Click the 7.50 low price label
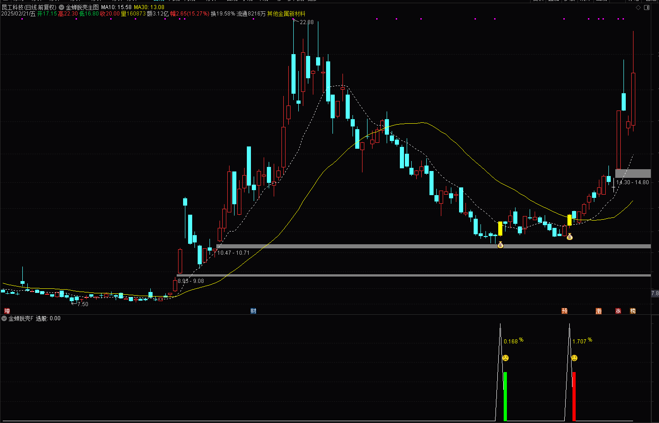 [x=83, y=304]
